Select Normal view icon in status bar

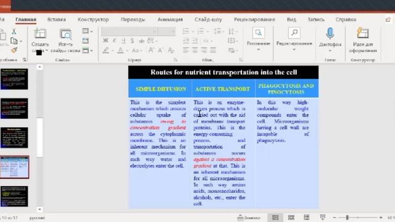click(275, 218)
